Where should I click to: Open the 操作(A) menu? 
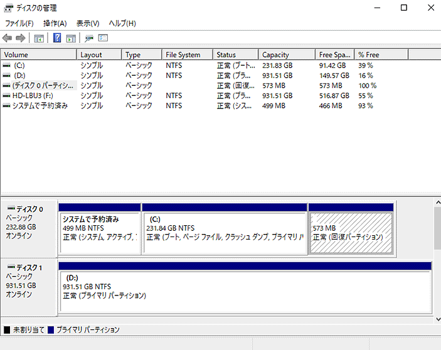(55, 23)
